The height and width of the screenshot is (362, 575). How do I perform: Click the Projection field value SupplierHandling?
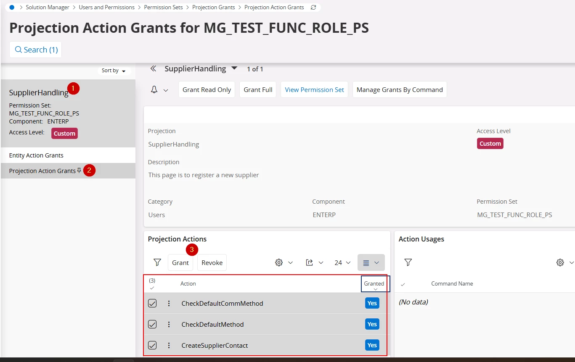pyautogui.click(x=174, y=144)
